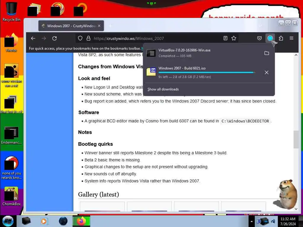This screenshot has height=227, width=303.
Task: Click the 'Notes' section heading
Action: (85, 132)
